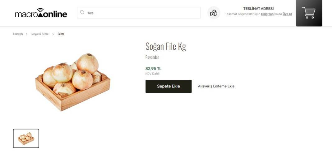Screen dimensions: 332x162
Task: Click the Reyondan label
Action: pyautogui.click(x=152, y=57)
